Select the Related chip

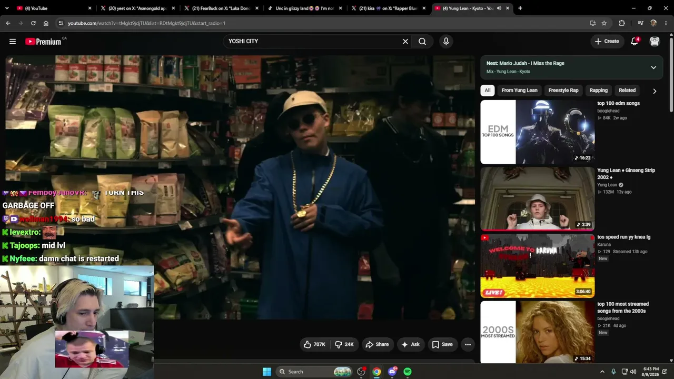pyautogui.click(x=627, y=90)
